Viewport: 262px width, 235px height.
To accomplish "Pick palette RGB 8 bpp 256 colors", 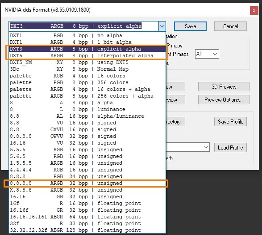I will click(87, 82).
